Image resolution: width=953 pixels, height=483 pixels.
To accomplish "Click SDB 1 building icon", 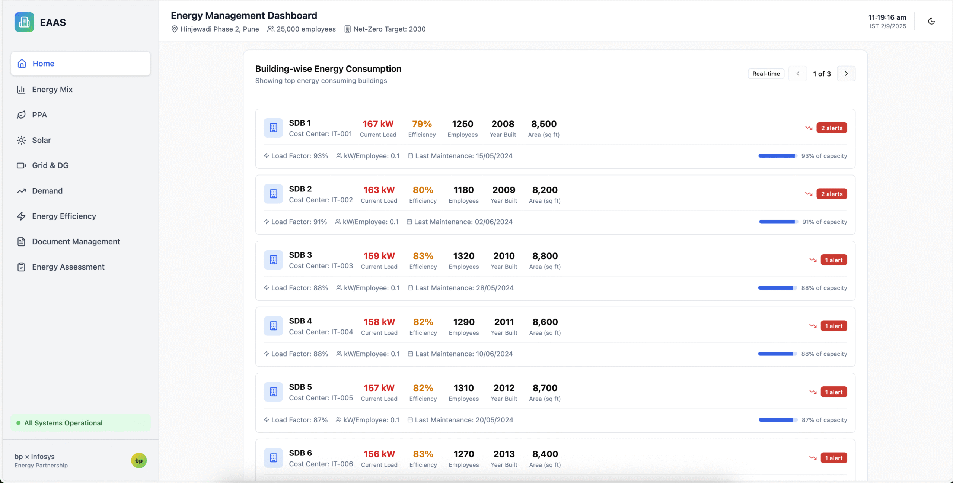I will 273,128.
